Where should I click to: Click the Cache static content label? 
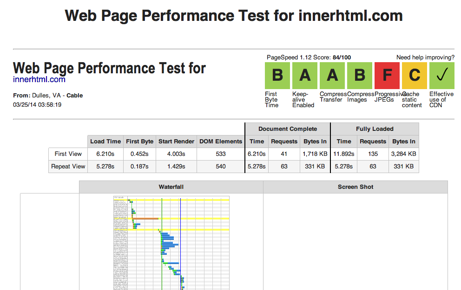(x=412, y=99)
